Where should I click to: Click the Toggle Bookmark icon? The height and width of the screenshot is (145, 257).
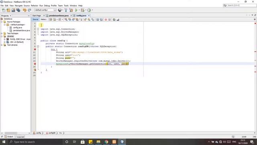coord(93,20)
